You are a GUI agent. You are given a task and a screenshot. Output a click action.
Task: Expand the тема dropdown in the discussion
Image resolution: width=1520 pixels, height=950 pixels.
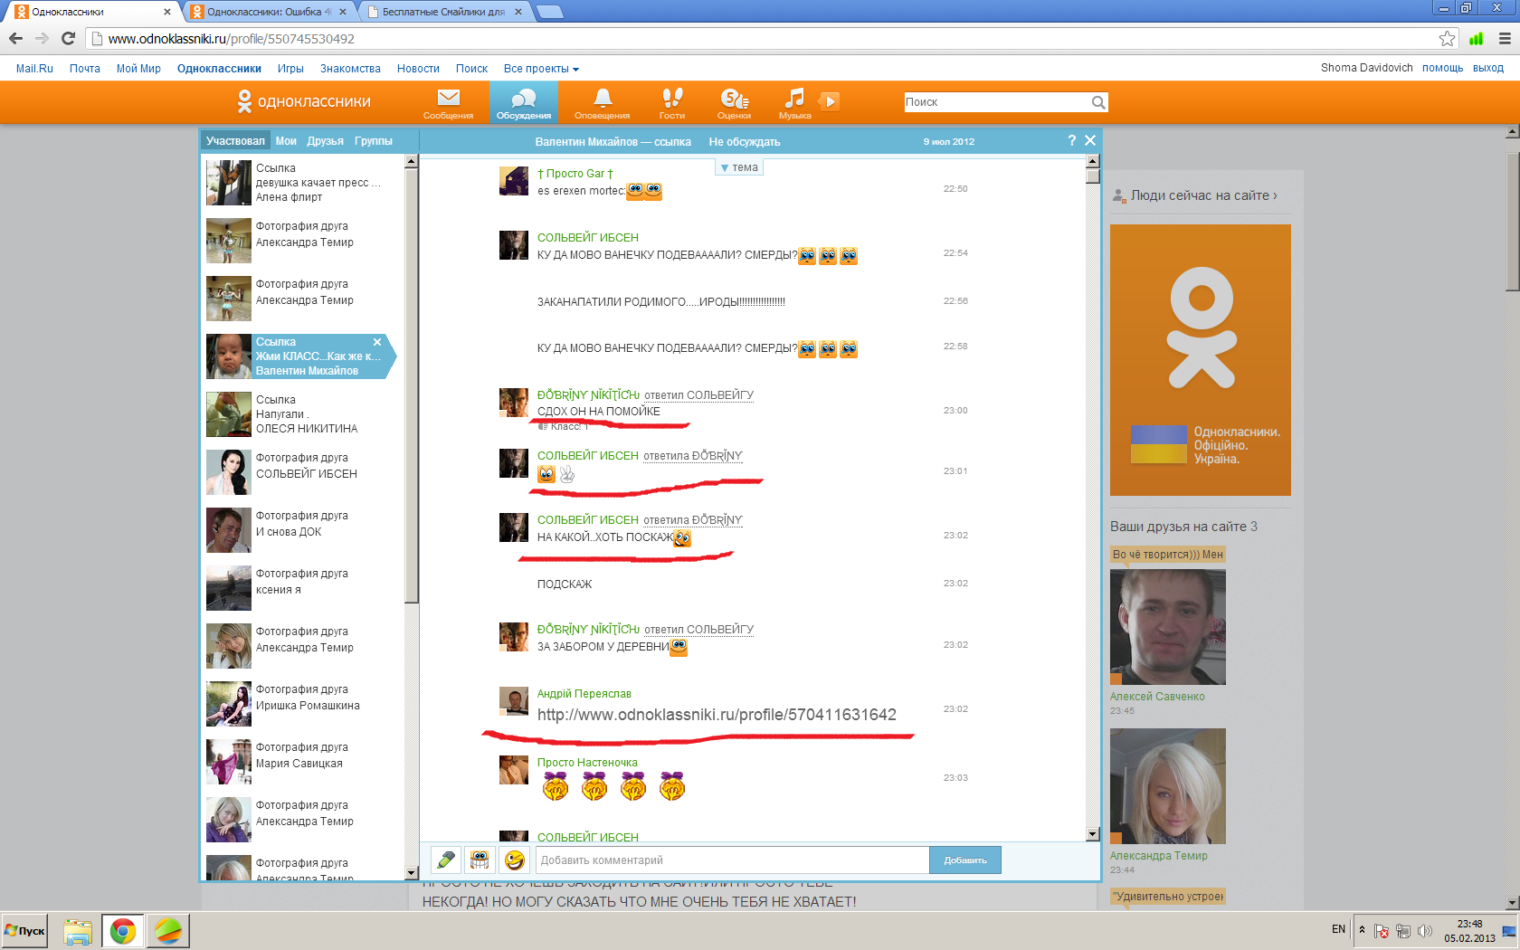tap(739, 167)
